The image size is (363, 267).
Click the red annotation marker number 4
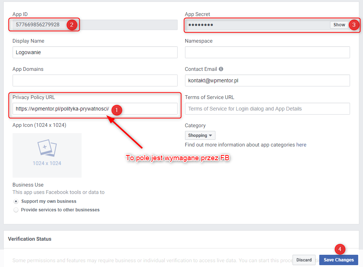point(340,248)
